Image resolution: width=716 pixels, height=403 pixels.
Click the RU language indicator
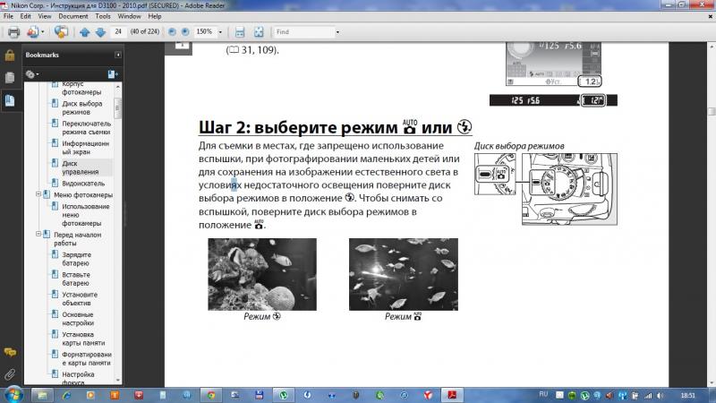pos(543,394)
